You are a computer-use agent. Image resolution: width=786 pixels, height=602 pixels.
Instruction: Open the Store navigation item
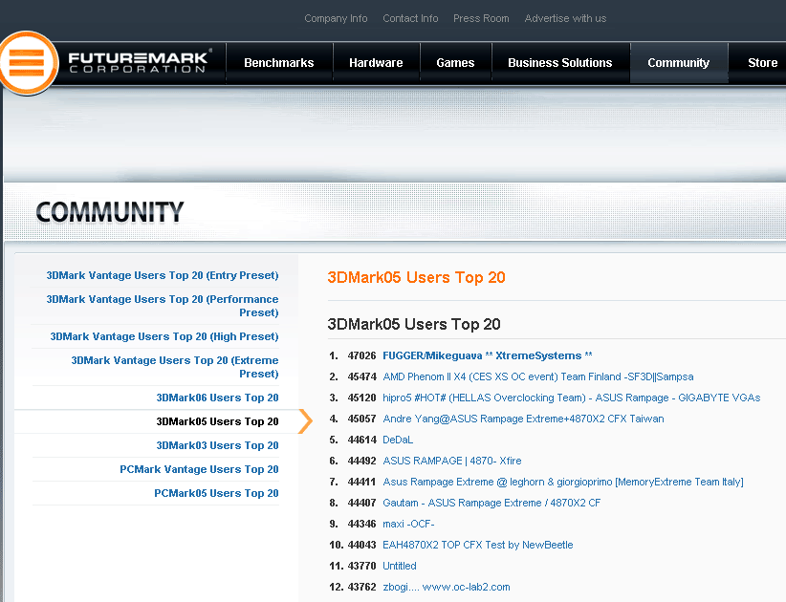coord(762,63)
